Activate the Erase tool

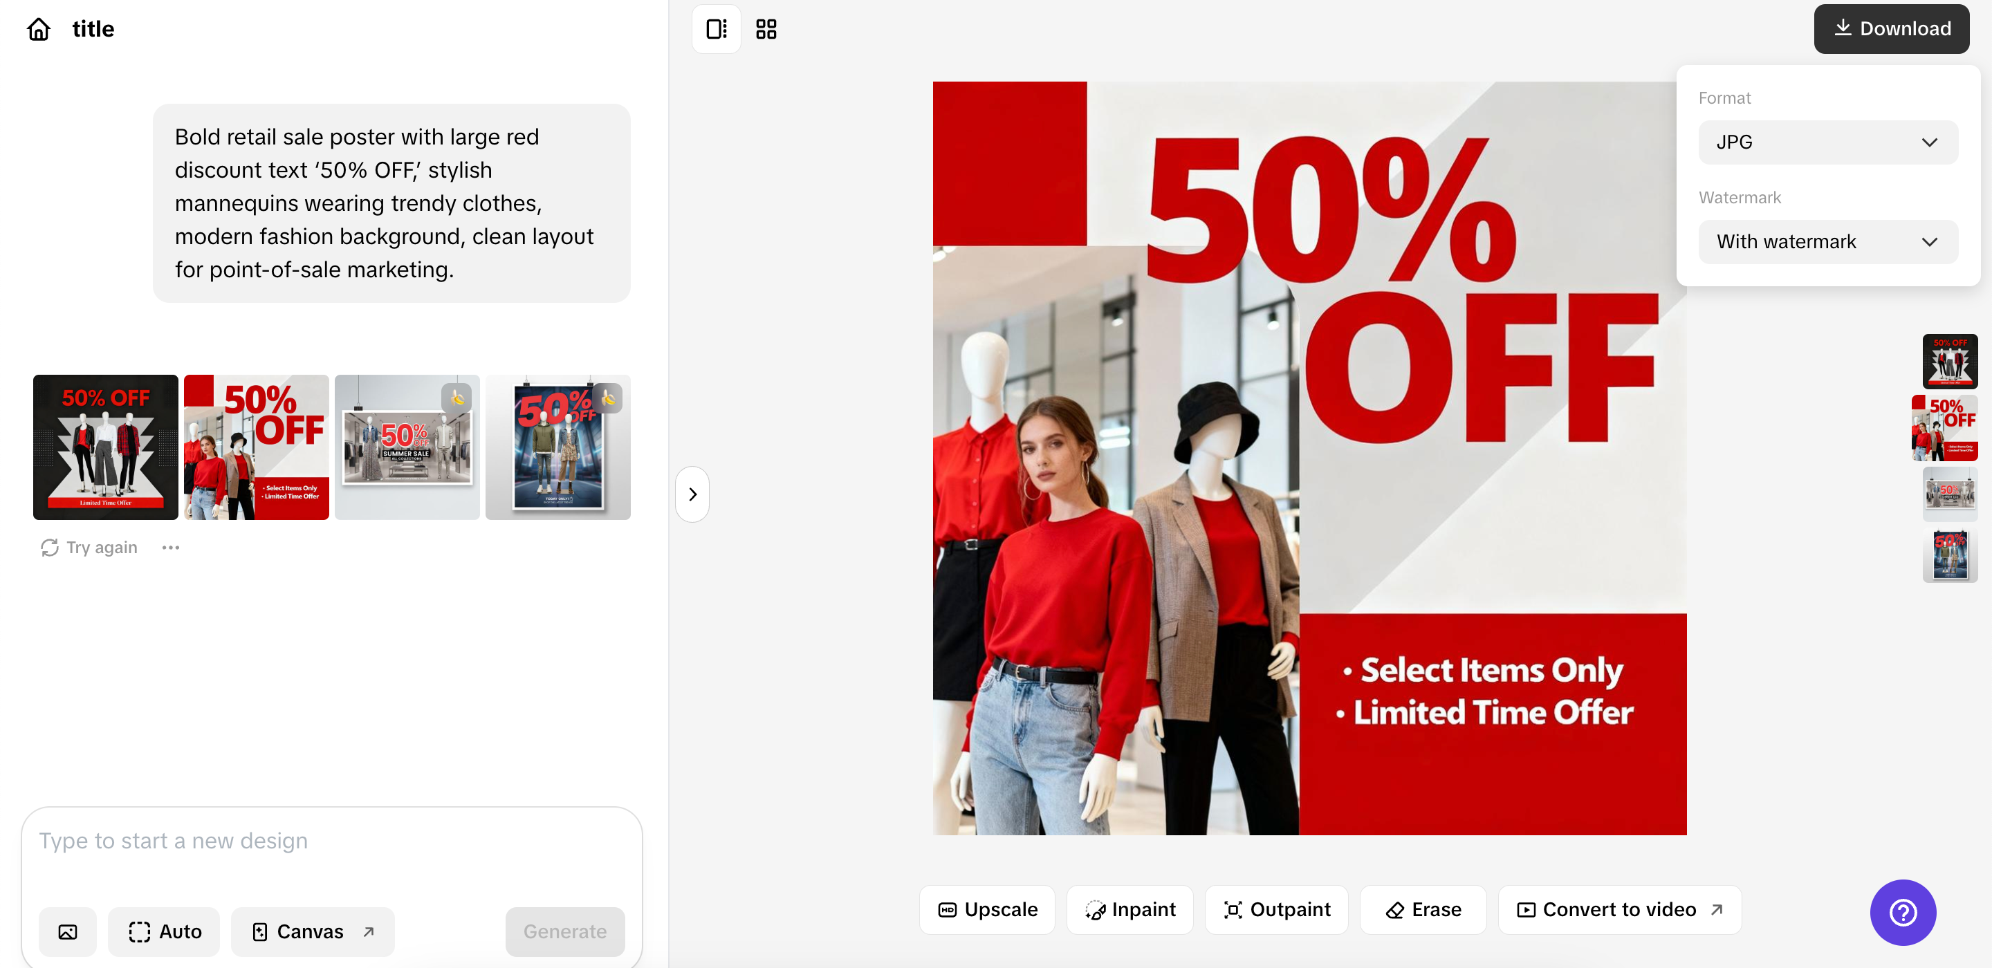1423,909
